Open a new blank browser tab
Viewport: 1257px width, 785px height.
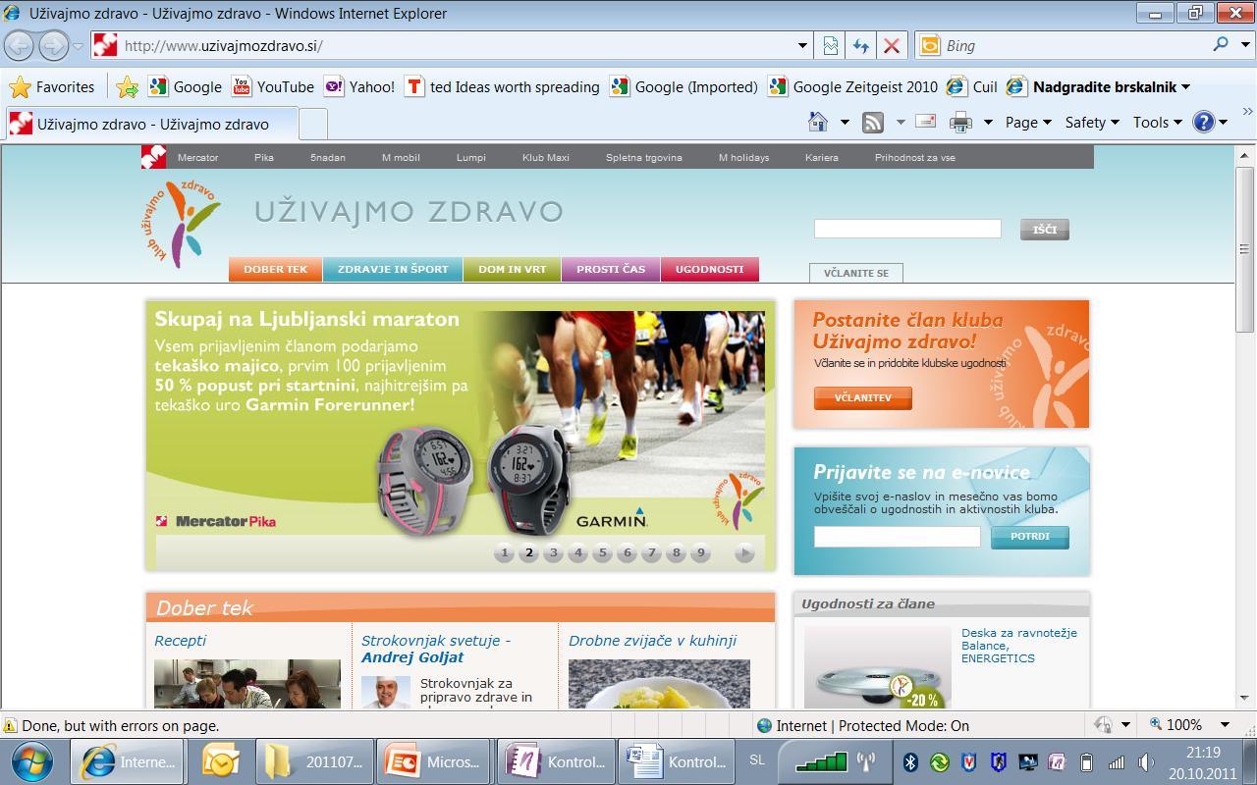[312, 125]
